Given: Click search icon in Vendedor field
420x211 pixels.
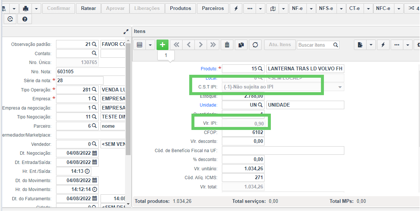Looking at the screenshot, I should click(94, 144).
